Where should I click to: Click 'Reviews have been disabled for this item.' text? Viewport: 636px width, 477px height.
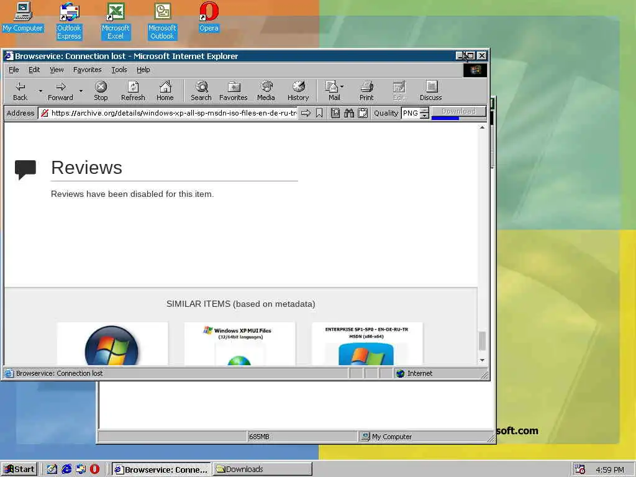point(132,194)
